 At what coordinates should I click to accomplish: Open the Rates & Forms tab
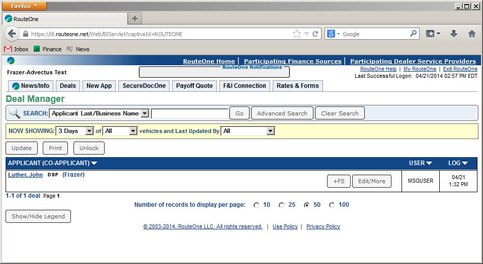point(297,86)
